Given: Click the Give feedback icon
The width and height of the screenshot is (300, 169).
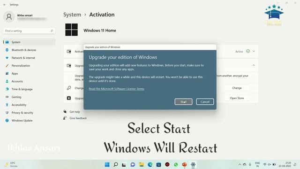Looking at the screenshot, I should 65,118.
